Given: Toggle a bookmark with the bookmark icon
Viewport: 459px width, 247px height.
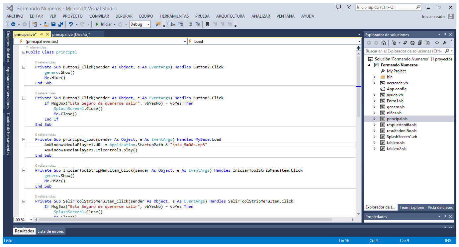Looking at the screenshot, I should tap(208, 24).
